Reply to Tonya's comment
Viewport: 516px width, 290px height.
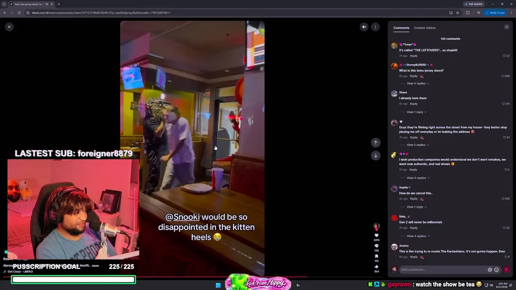pyautogui.click(x=414, y=56)
